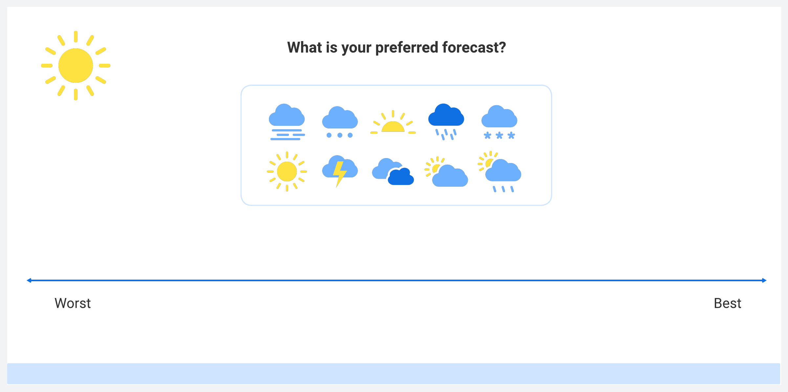
Task: Choose the sun with rain cloud icon
Action: (500, 172)
